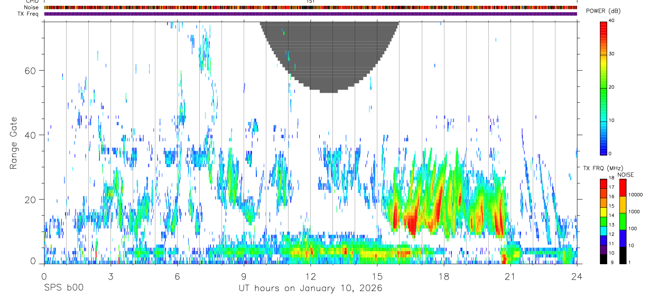This screenshot has width=649, height=299.
Task: Click x-axis tick label '9'
Action: 244,276
